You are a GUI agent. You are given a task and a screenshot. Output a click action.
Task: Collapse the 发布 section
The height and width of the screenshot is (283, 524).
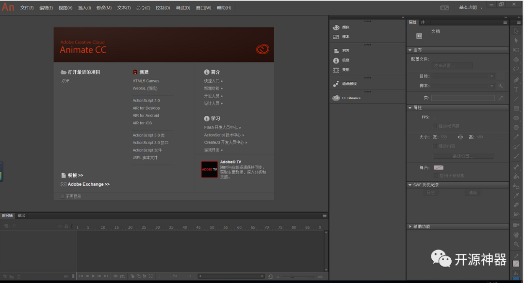410,50
